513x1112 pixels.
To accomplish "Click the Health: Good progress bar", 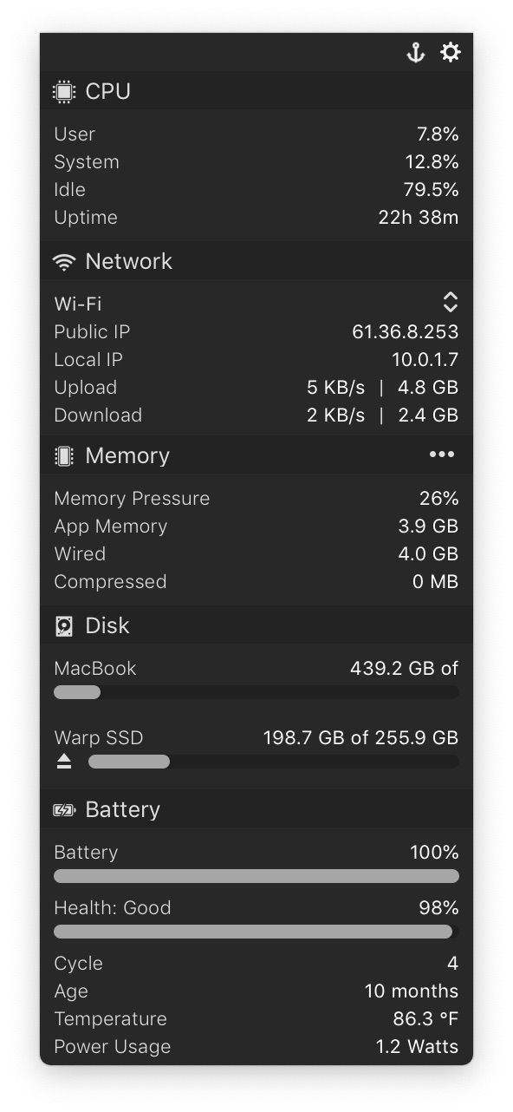I will [256, 932].
